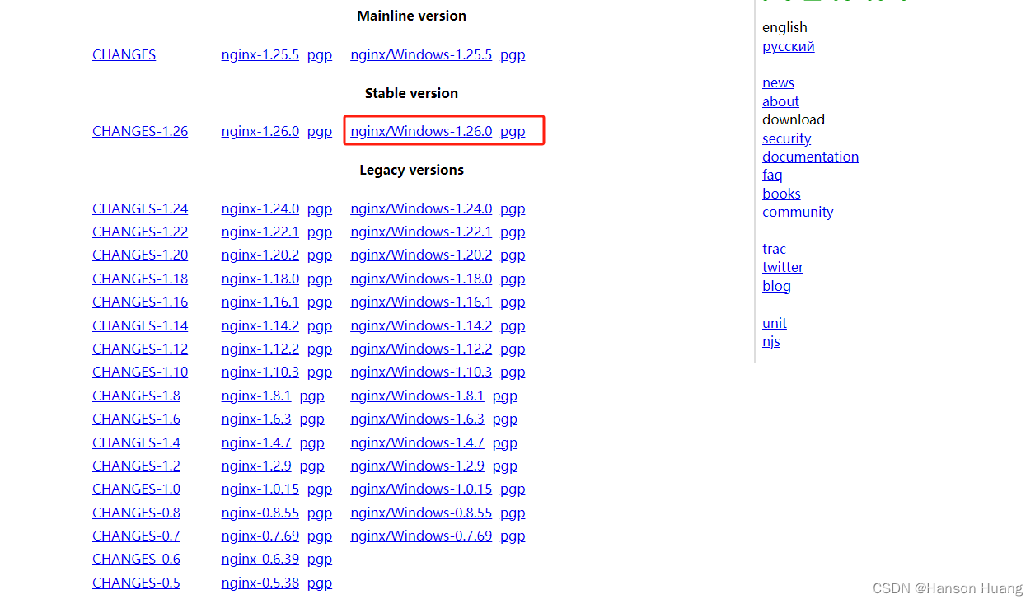Download nginx-1.25.5 source
Viewport: 1035px width, 604px height.
(x=260, y=54)
